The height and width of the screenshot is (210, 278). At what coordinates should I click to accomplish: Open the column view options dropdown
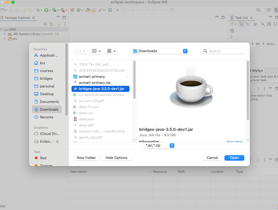[x=96, y=51]
